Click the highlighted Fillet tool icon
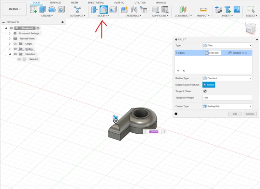Viewport: 260px width, 189px height. [x=104, y=9]
